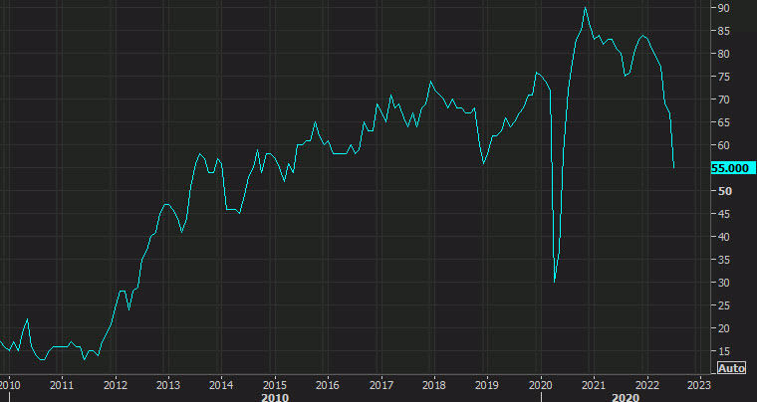Select the highlighted 55.000 last-value tag
The width and height of the screenshot is (757, 402).
733,168
